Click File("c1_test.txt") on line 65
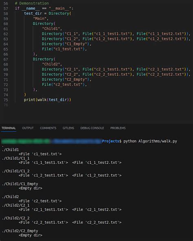The width and height of the screenshot is (193, 241). 64,49
